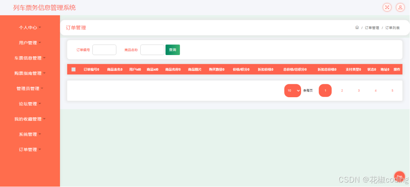Sort by 状态 column arrows
This screenshot has height=187, width=410.
point(375,69)
